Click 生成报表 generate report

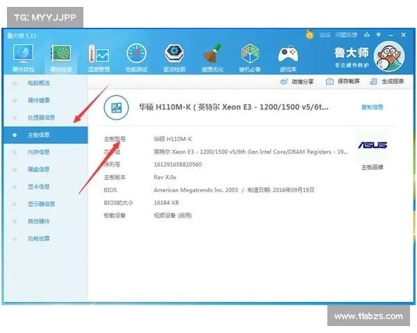(387, 81)
